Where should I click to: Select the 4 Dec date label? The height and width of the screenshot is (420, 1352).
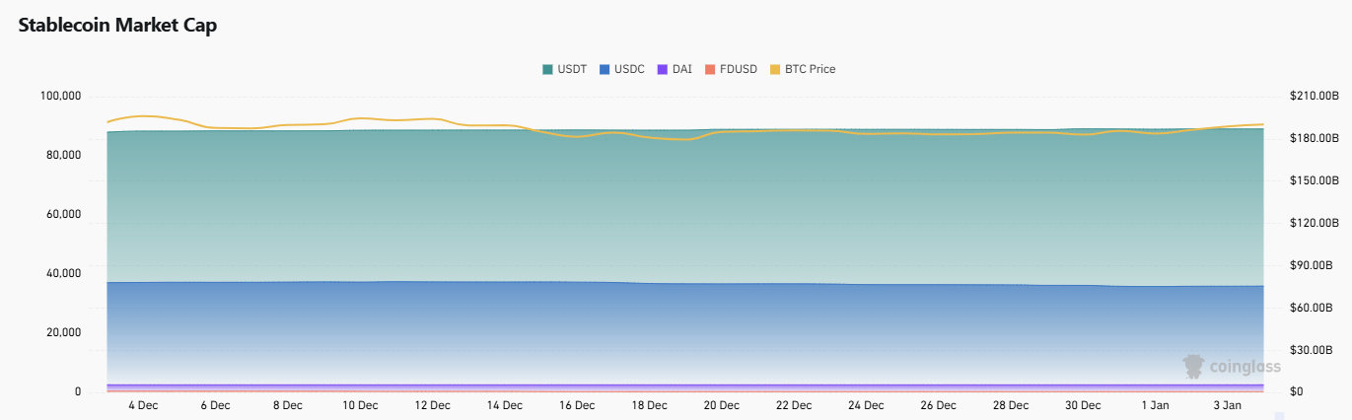(143, 405)
